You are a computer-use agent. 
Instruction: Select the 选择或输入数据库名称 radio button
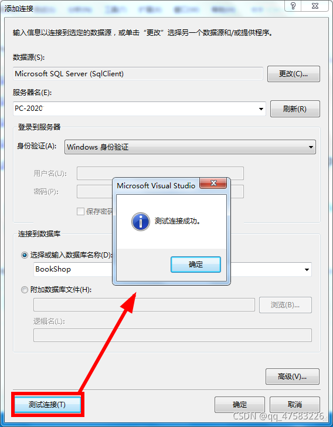[x=25, y=255]
